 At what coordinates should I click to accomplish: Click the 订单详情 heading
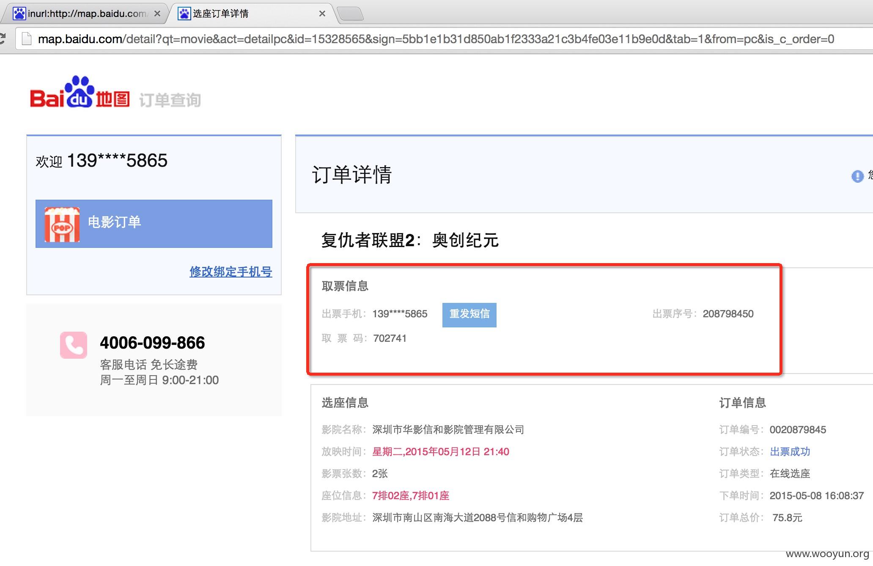pos(352,174)
